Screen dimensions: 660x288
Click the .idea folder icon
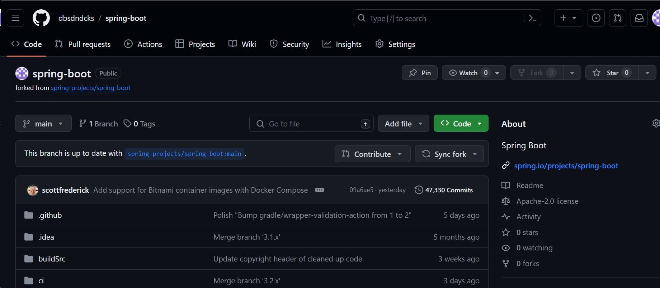[29, 237]
